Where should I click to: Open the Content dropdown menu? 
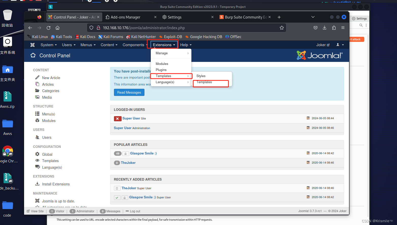[x=109, y=45]
